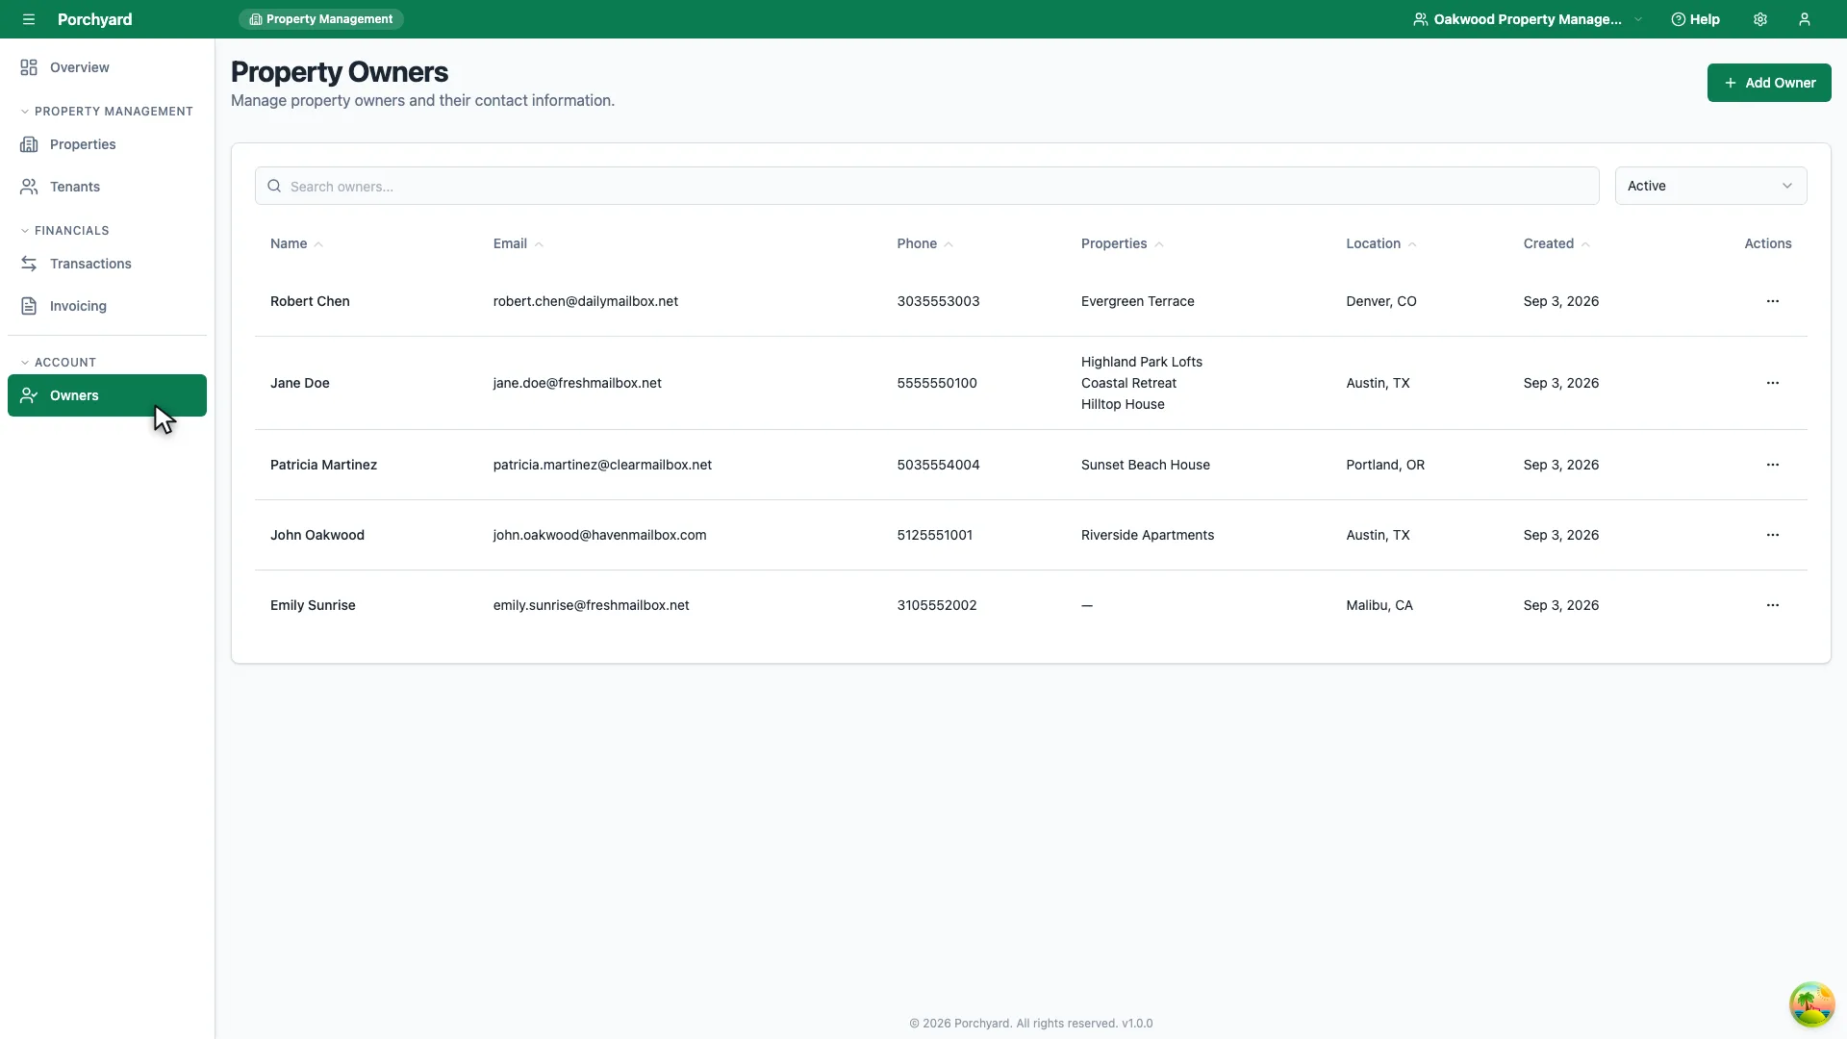Collapse the FINANCIALS section
Image resolution: width=1847 pixels, height=1039 pixels.
64,231
